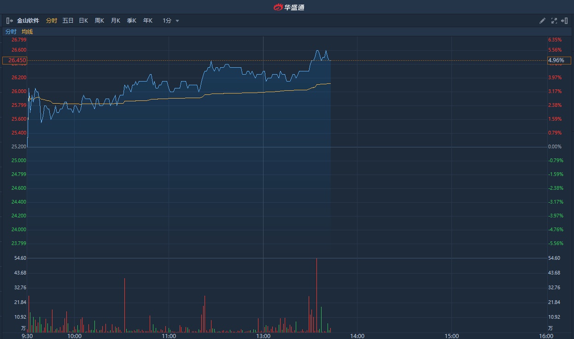Switch to the 分时 chart tab

pos(52,21)
